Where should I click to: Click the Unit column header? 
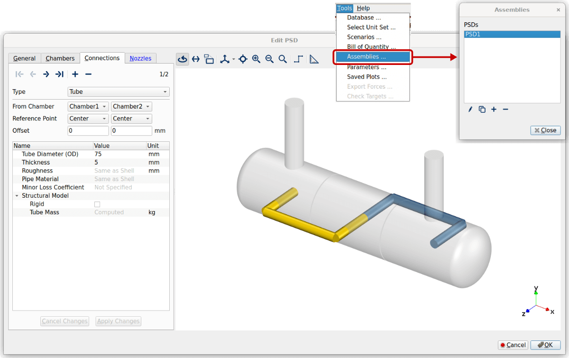pyautogui.click(x=158, y=146)
